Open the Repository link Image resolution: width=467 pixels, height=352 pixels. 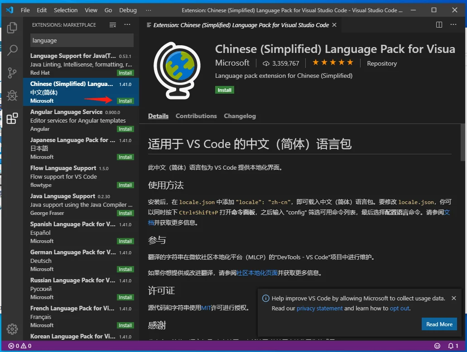click(x=382, y=63)
